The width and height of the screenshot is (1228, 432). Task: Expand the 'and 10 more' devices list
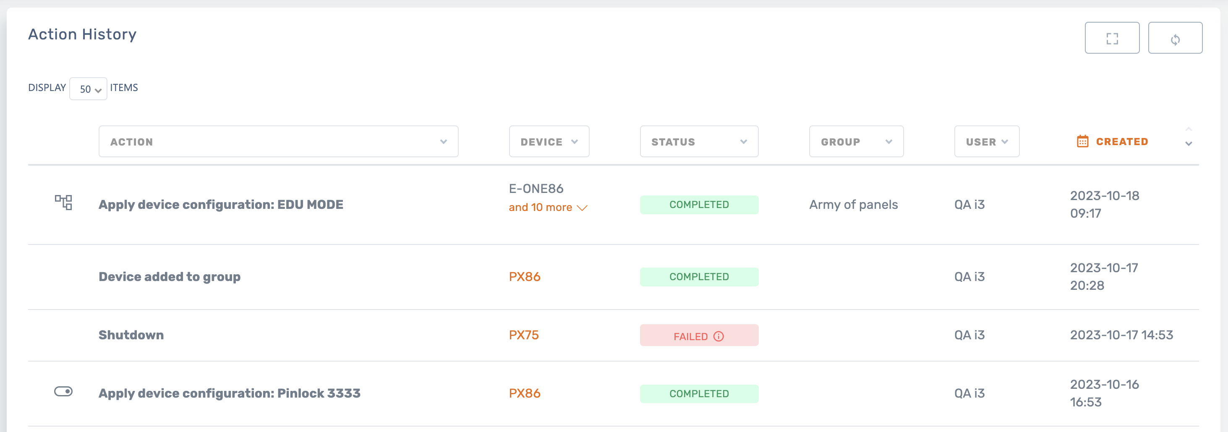pyautogui.click(x=548, y=208)
